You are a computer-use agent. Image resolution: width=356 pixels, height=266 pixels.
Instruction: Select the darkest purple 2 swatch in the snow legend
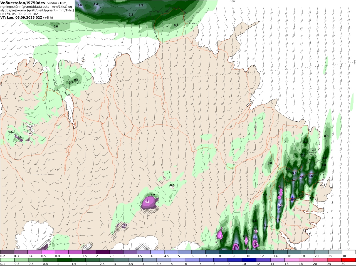coord(103,252)
